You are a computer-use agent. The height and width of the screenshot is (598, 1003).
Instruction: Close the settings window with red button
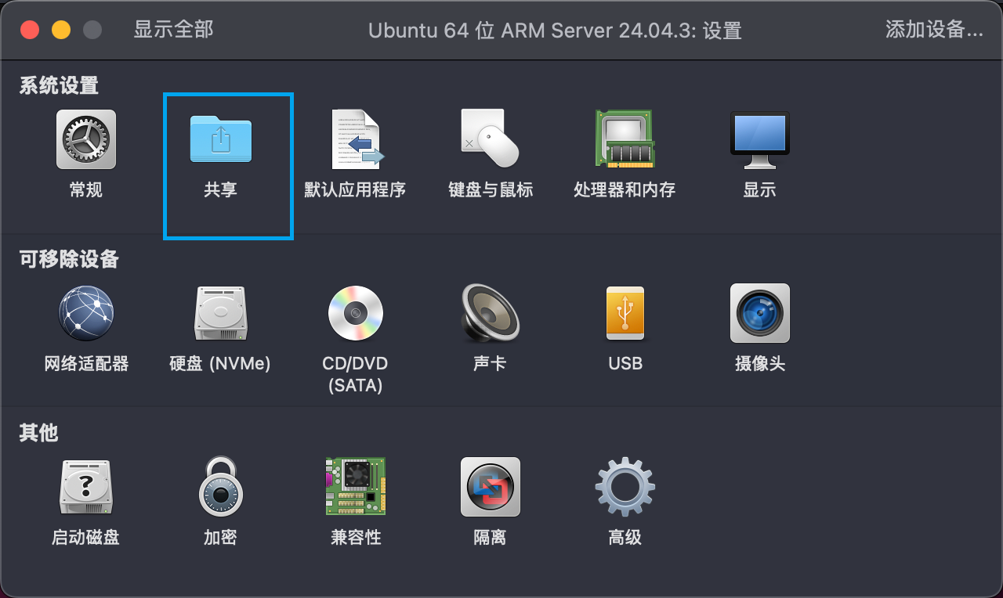coord(30,31)
